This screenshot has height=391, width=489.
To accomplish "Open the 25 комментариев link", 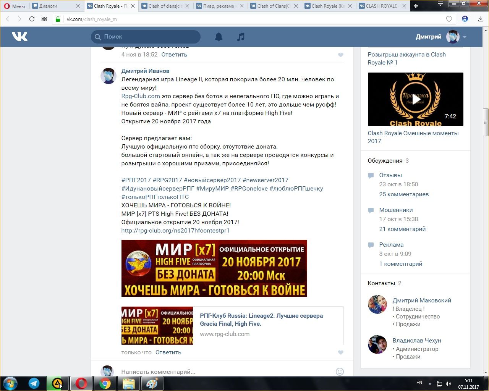I will [x=404, y=194].
